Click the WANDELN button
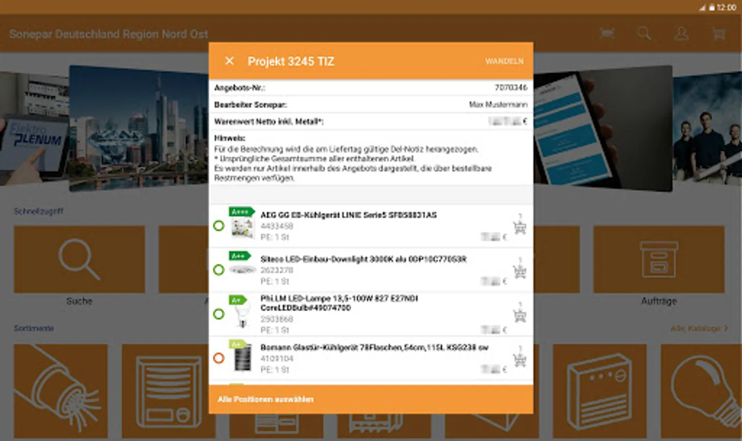This screenshot has height=441, width=742. [505, 61]
